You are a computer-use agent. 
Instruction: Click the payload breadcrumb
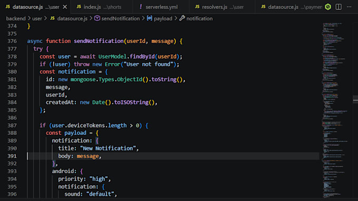pyautogui.click(x=163, y=18)
